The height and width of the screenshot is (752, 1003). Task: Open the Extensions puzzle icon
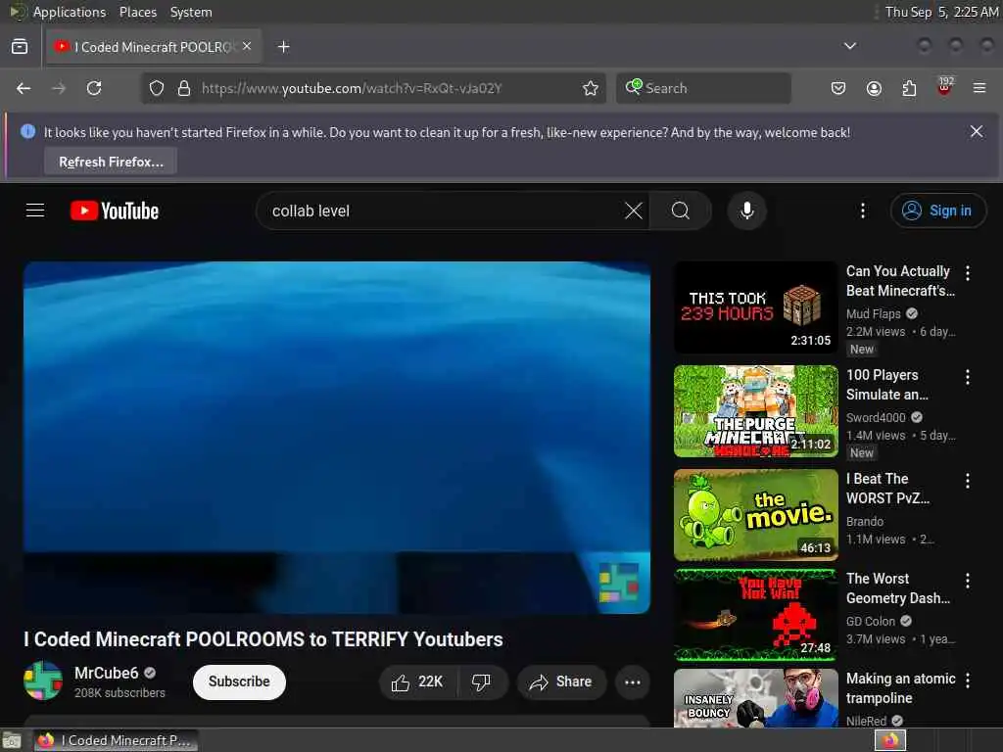(909, 88)
